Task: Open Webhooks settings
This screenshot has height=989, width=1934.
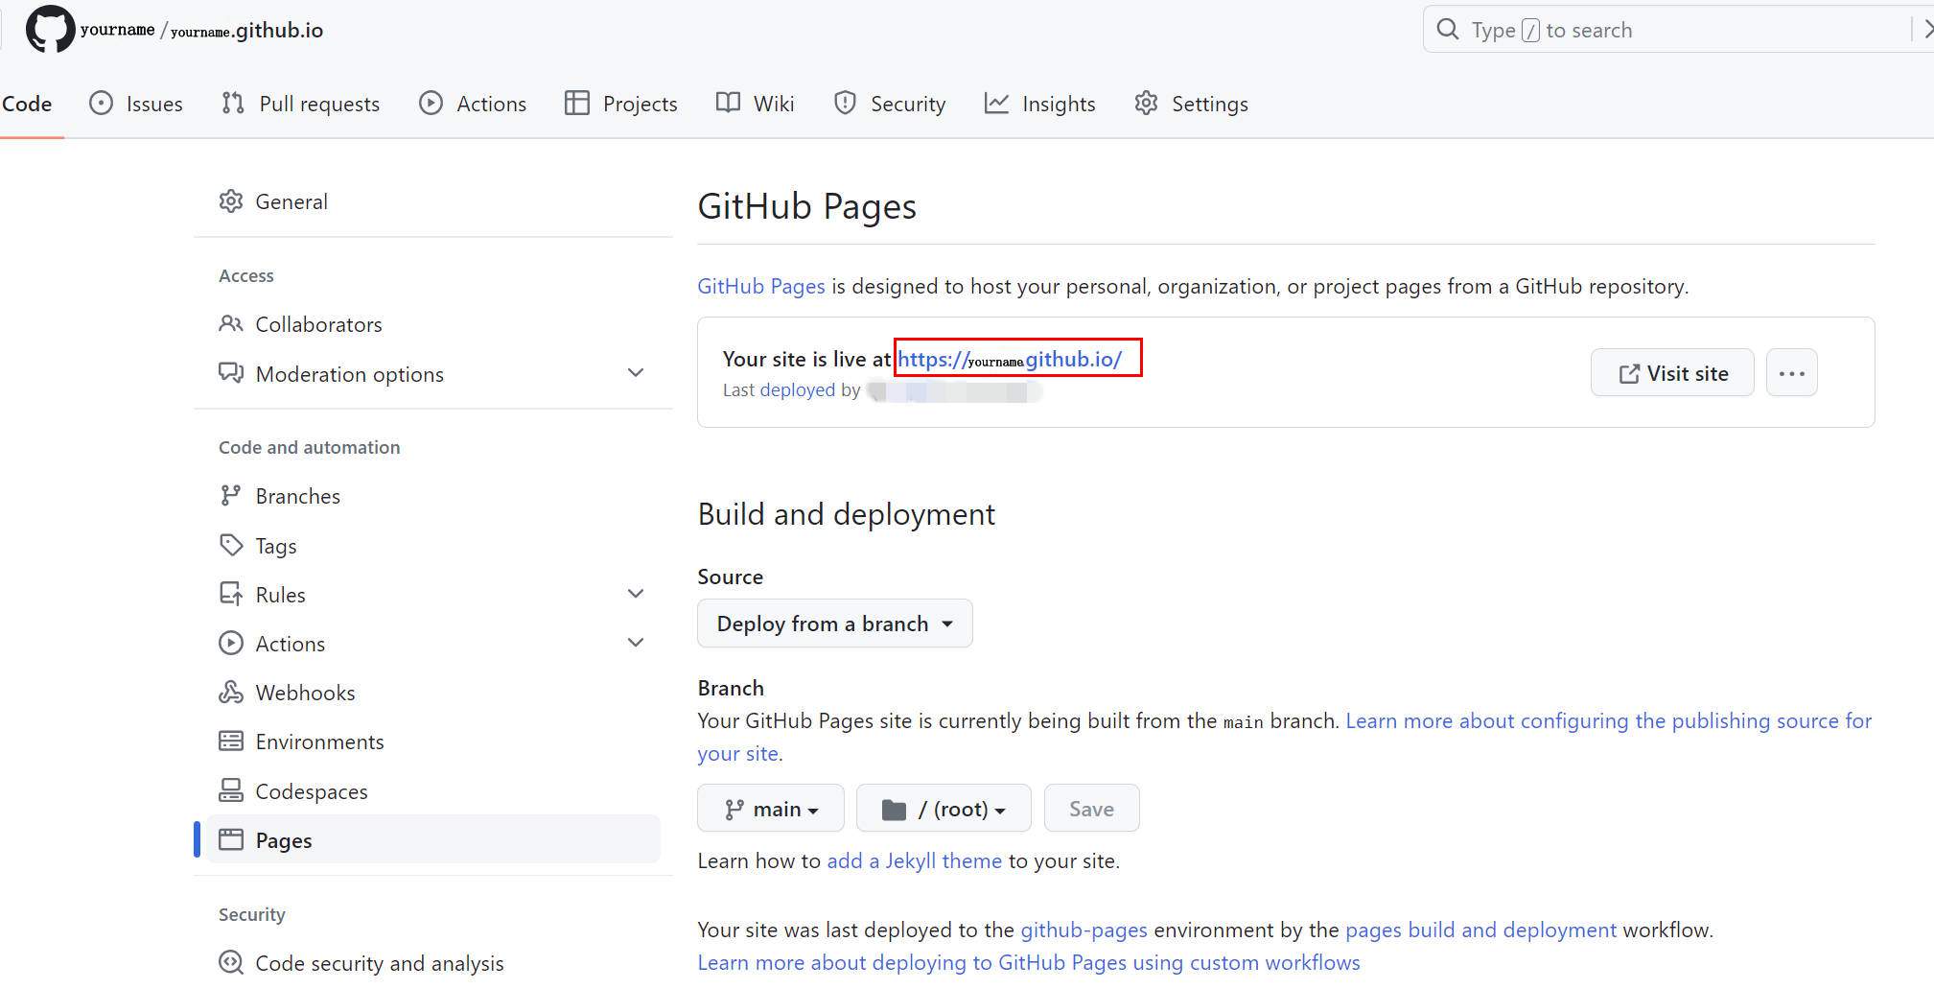Action: tap(433, 693)
